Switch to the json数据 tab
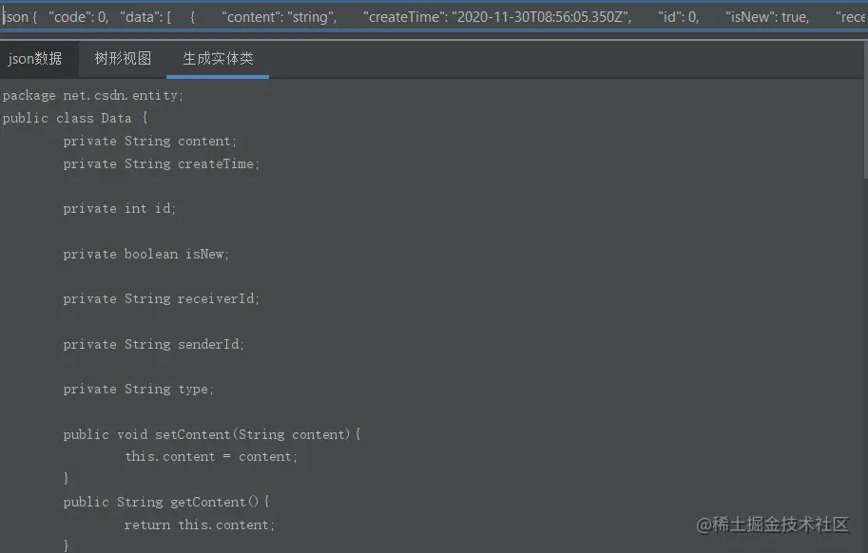 click(x=35, y=59)
